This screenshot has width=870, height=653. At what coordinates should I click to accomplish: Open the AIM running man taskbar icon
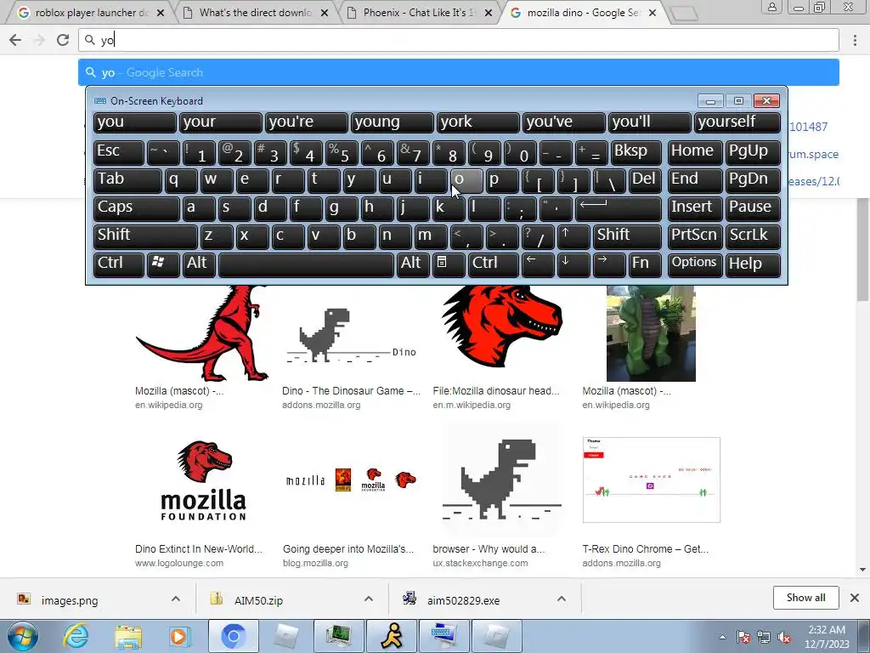click(392, 636)
